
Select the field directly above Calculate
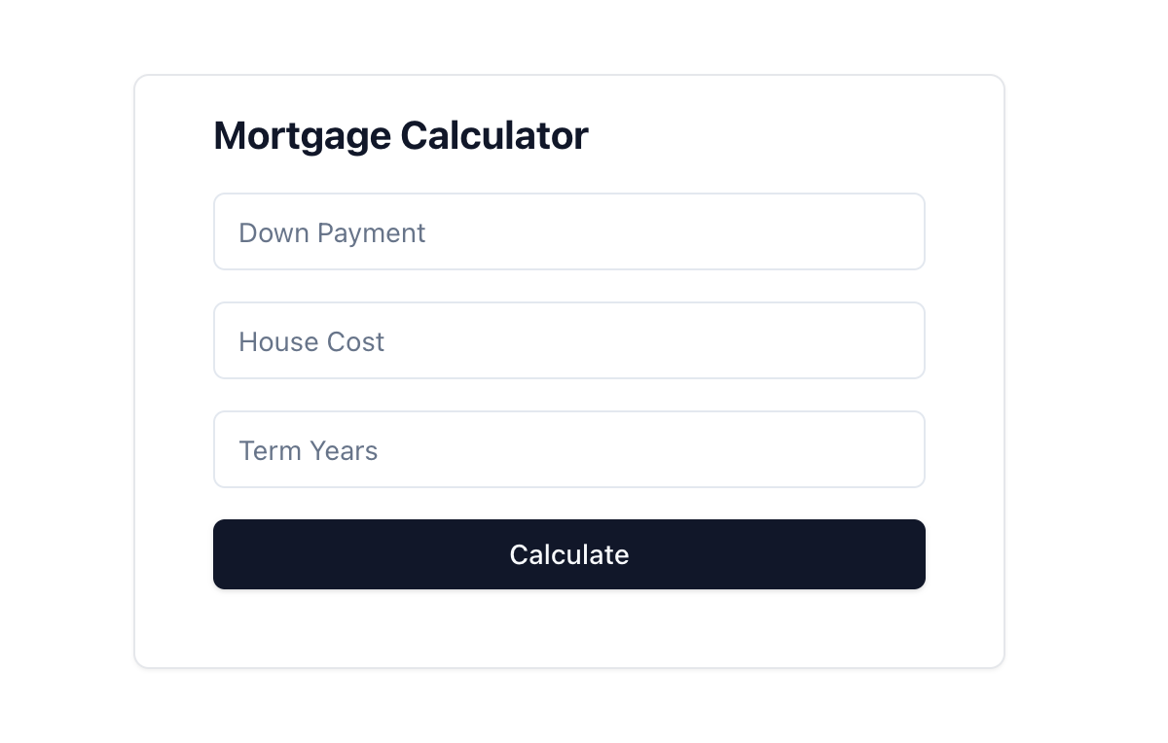569,449
